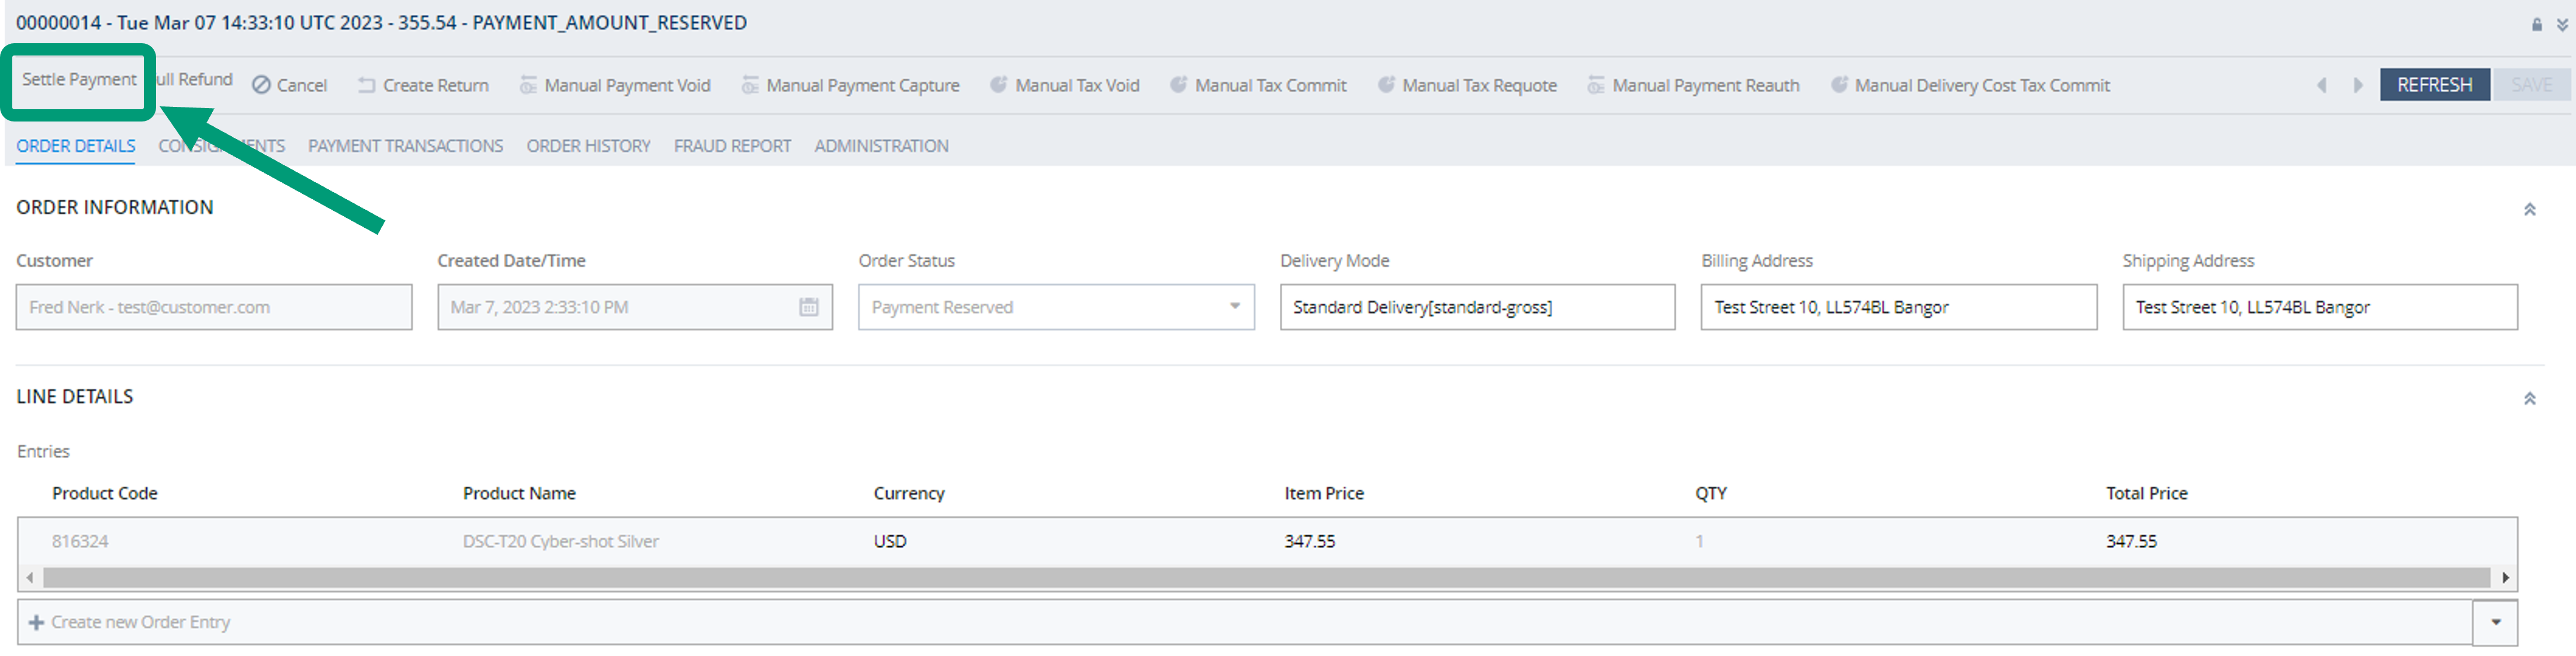Screen dimensions: 2576x656
Task: Open the Created Date/Time calendar picker
Action: (x=808, y=307)
